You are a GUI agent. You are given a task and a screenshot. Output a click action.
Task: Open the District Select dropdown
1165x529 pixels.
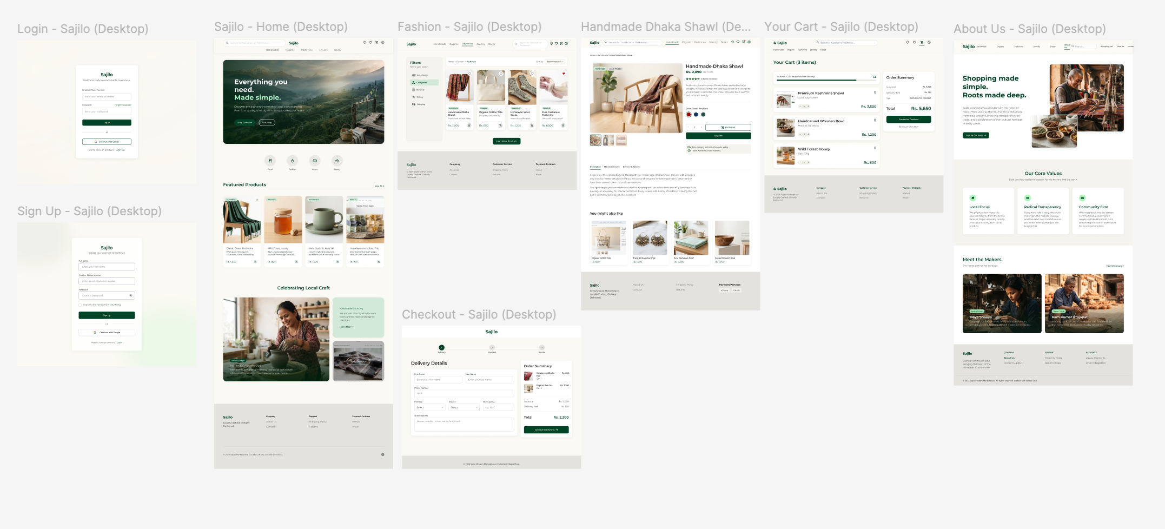(464, 407)
